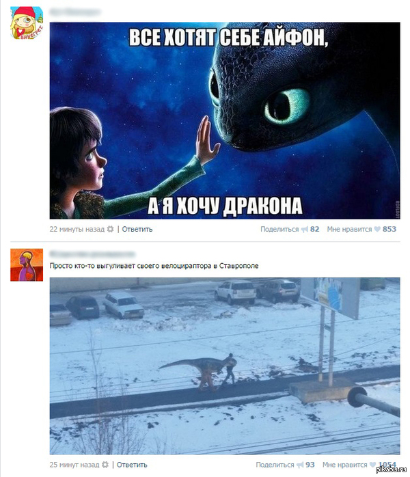Viewport: 410px width, 477px height.
Task: Click Ответить under the dragon meme post
Action: 137,229
